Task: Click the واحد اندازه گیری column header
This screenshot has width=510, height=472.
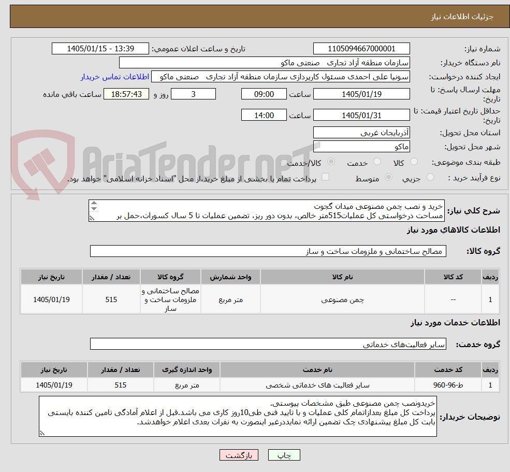Action: point(187,370)
